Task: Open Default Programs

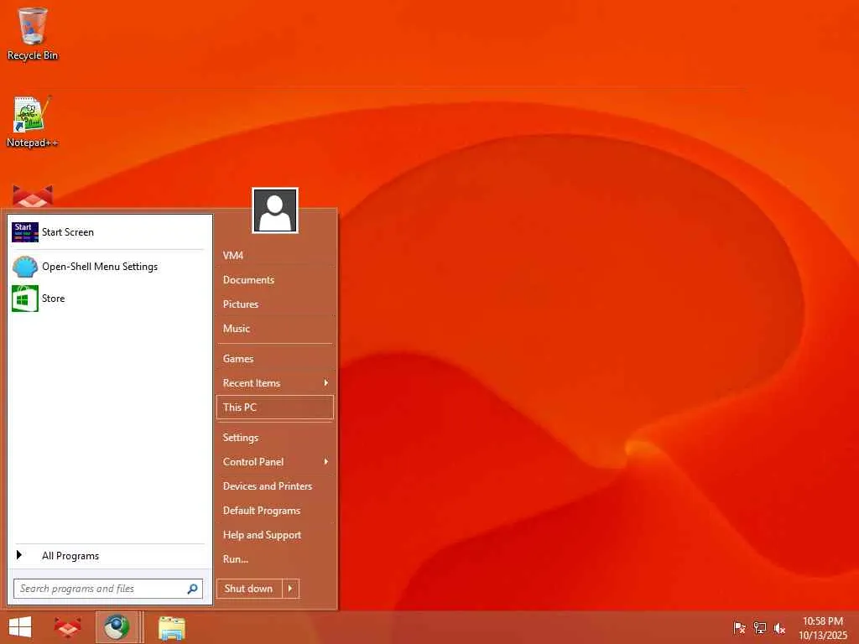Action: coord(275,511)
